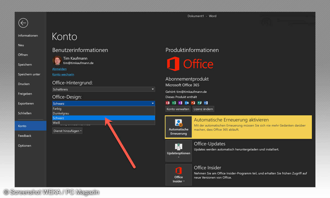Click the Outlook app icon

click(x=187, y=103)
